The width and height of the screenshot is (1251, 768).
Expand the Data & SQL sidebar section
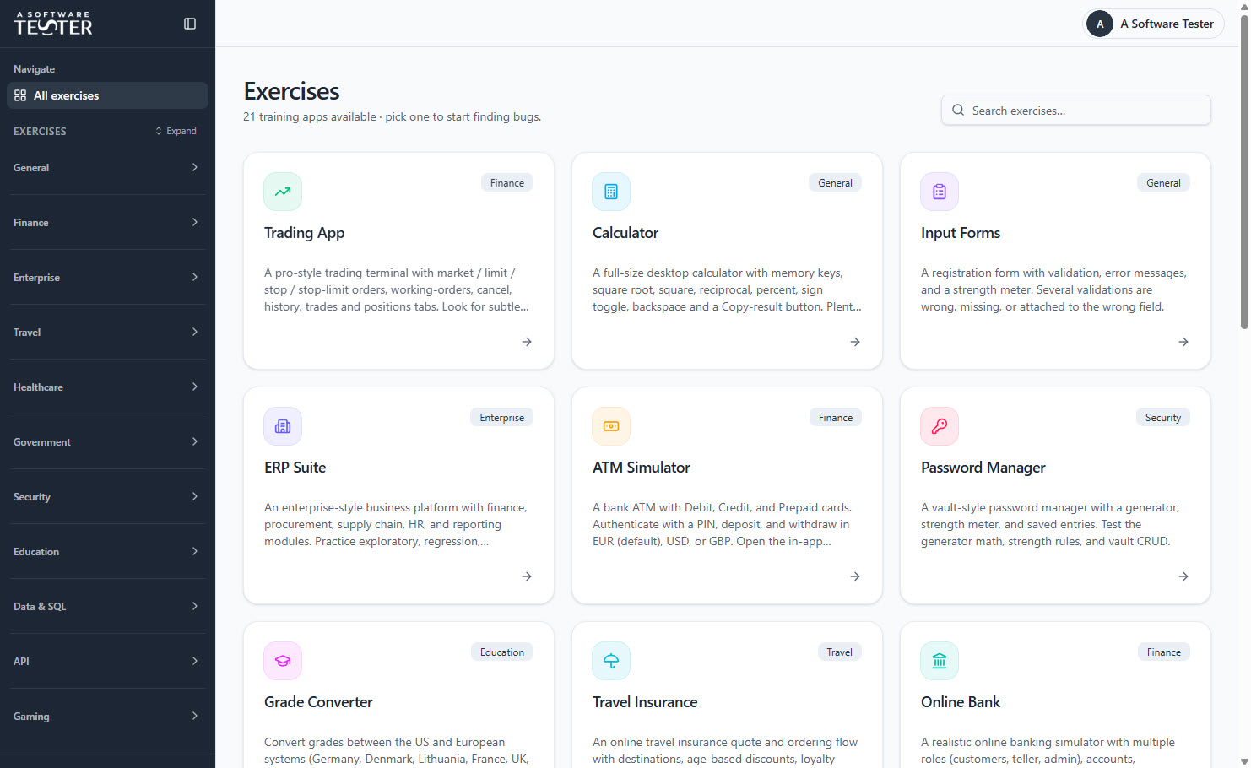(x=107, y=607)
